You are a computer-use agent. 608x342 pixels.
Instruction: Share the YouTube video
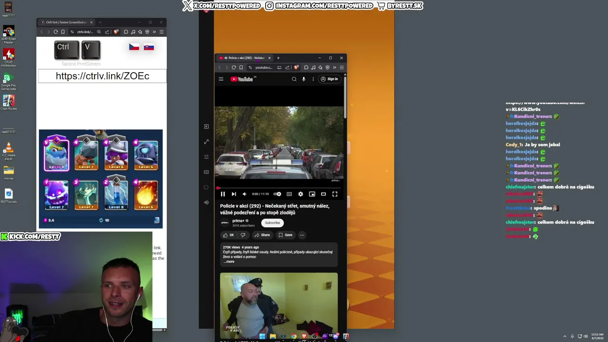tap(262, 235)
